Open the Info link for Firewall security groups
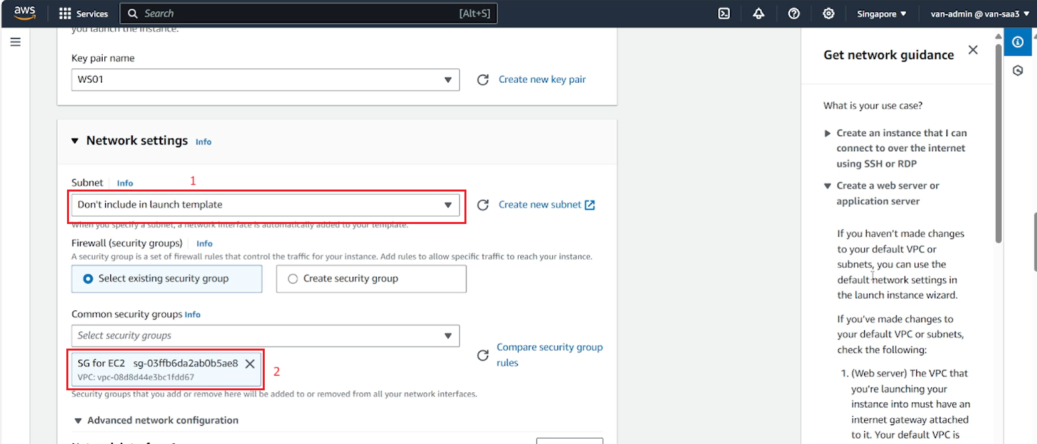1037x444 pixels. pyautogui.click(x=204, y=244)
